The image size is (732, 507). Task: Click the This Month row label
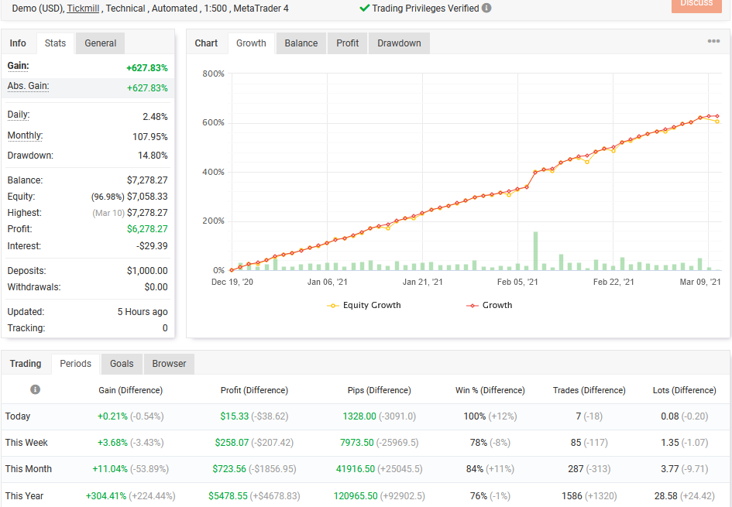[29, 469]
